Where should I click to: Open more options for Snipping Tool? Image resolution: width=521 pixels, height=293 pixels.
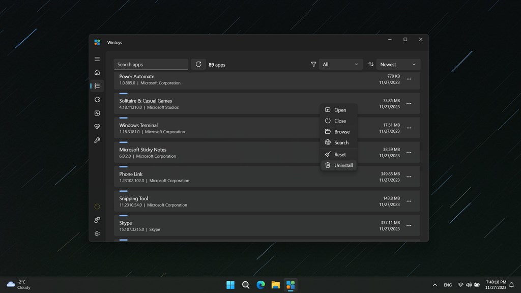point(409,201)
